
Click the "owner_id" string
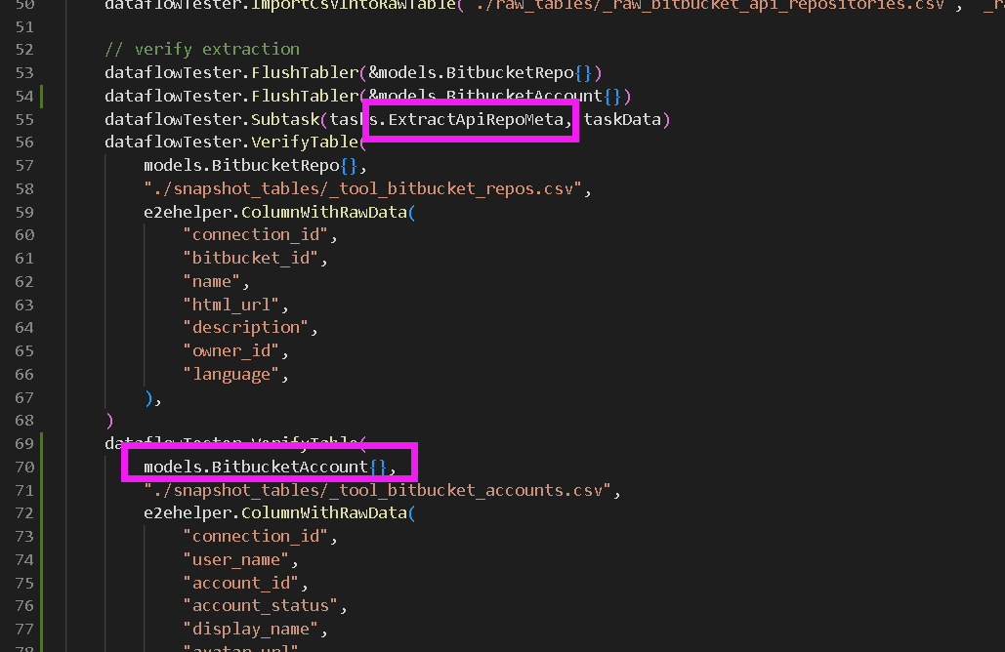pyautogui.click(x=230, y=351)
